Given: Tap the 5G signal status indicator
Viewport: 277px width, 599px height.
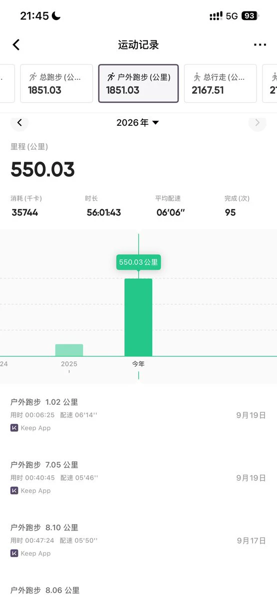Looking at the screenshot, I should [232, 16].
